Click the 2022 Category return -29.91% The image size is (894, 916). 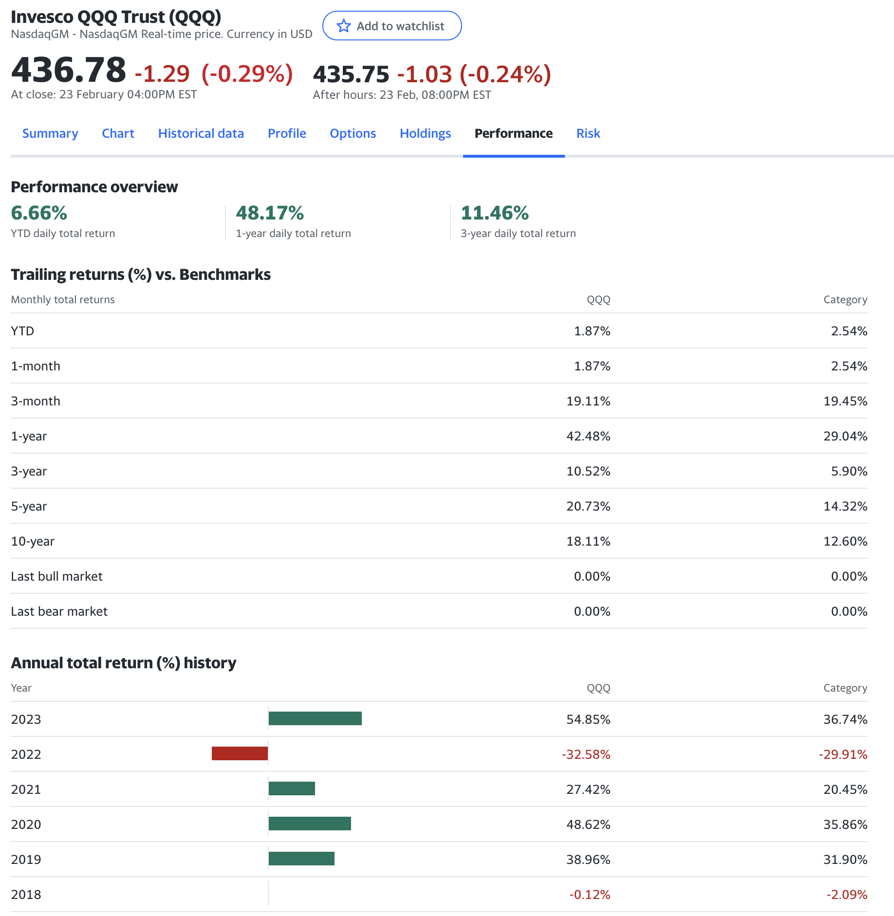point(843,754)
